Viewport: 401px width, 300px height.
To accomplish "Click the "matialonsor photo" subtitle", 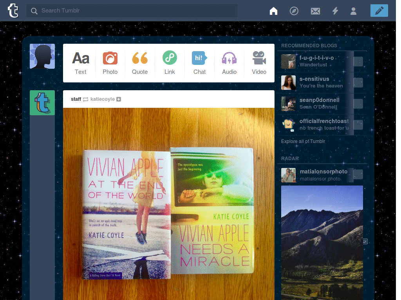I will (x=320, y=179).
